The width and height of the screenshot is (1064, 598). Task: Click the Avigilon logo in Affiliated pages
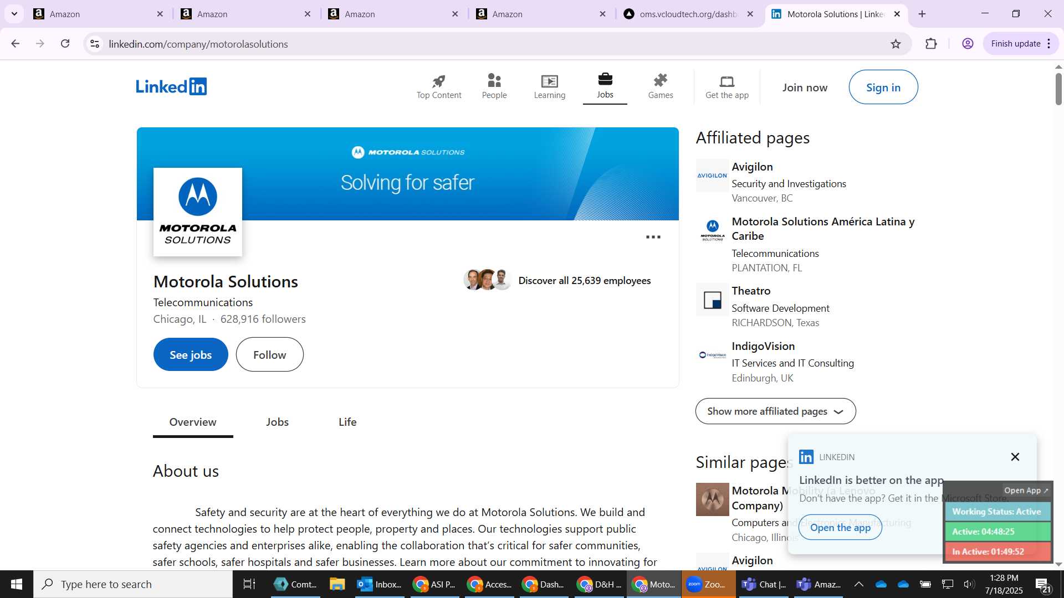(x=712, y=176)
